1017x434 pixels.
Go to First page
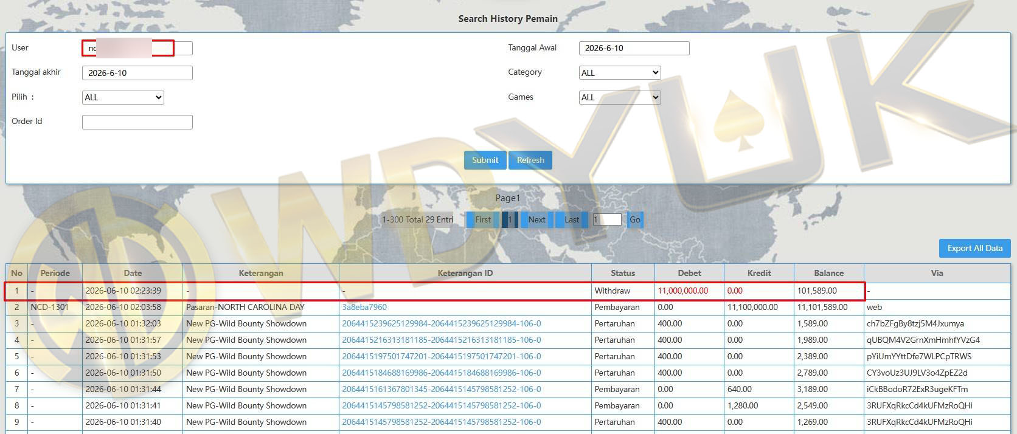click(x=483, y=219)
